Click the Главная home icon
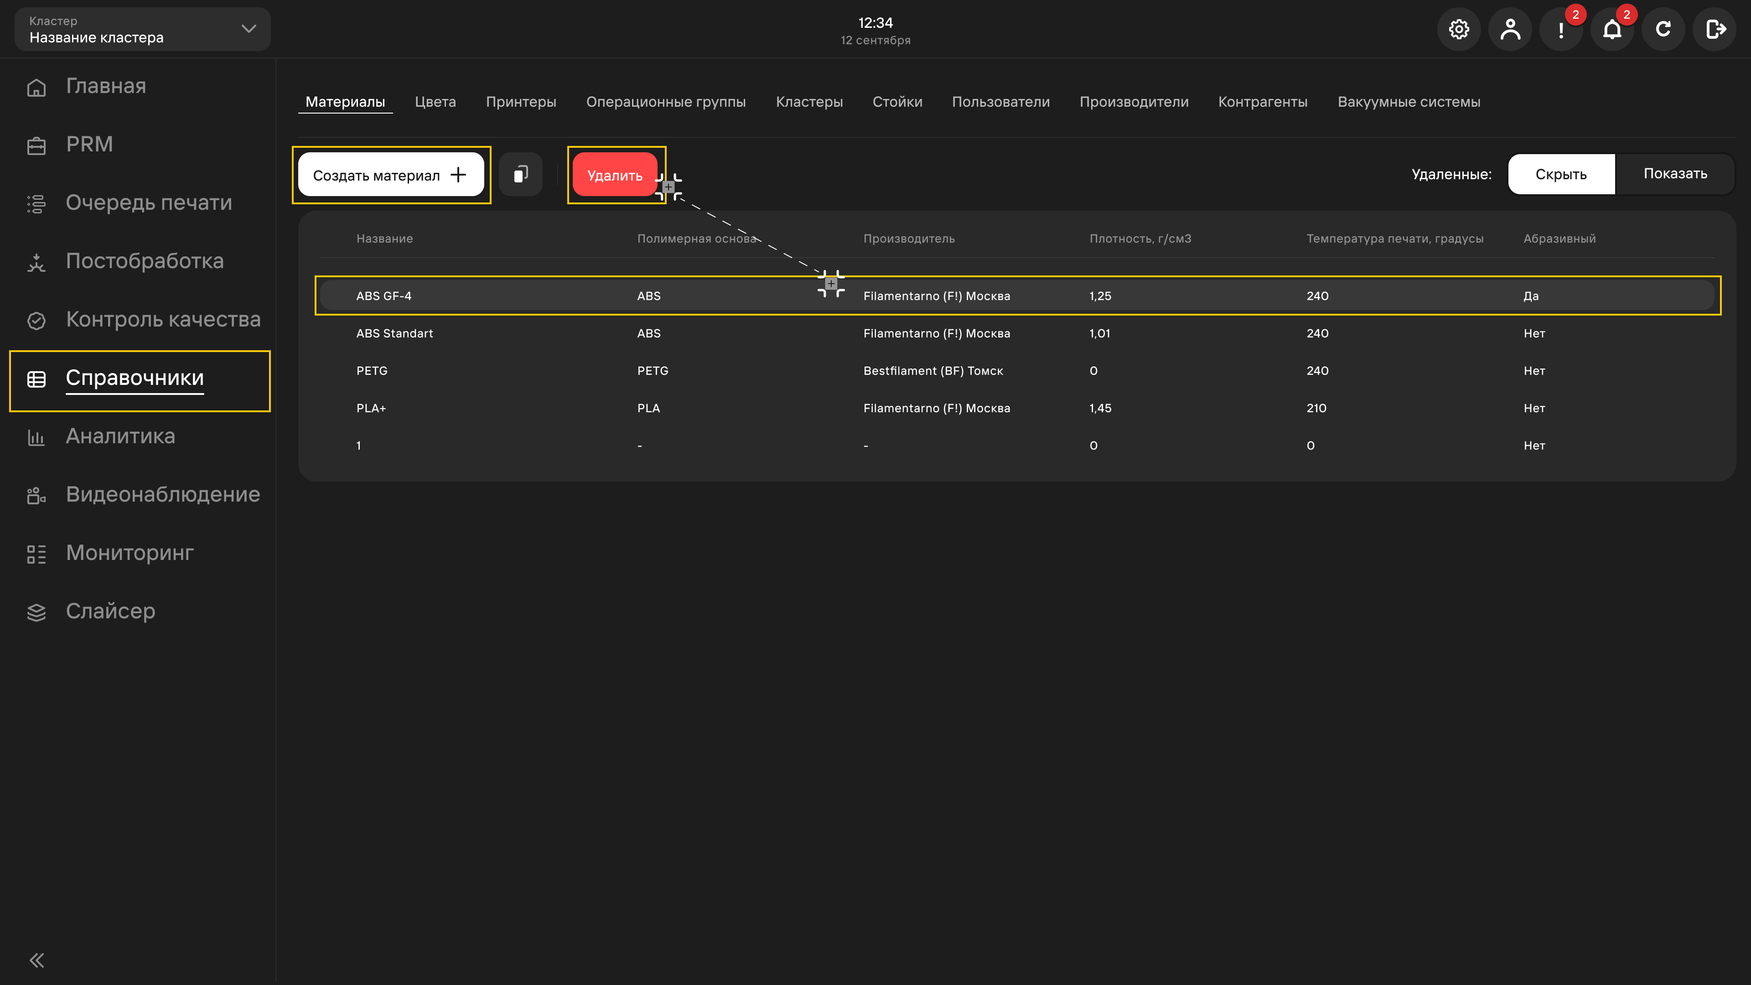 pyautogui.click(x=36, y=87)
